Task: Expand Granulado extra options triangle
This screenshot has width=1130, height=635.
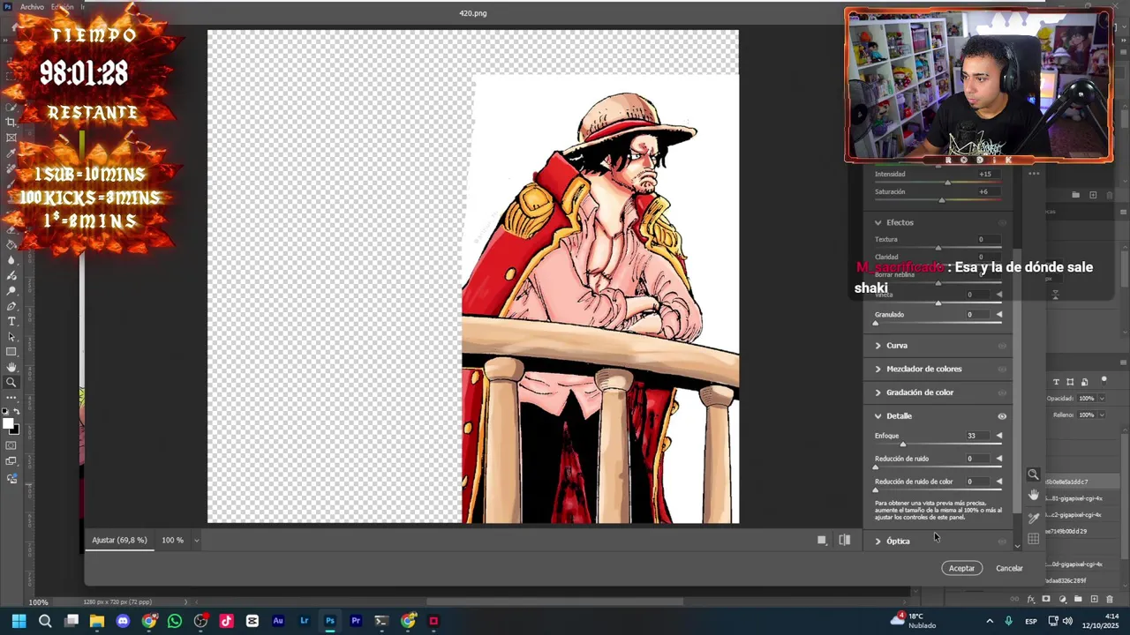Action: coord(999,315)
